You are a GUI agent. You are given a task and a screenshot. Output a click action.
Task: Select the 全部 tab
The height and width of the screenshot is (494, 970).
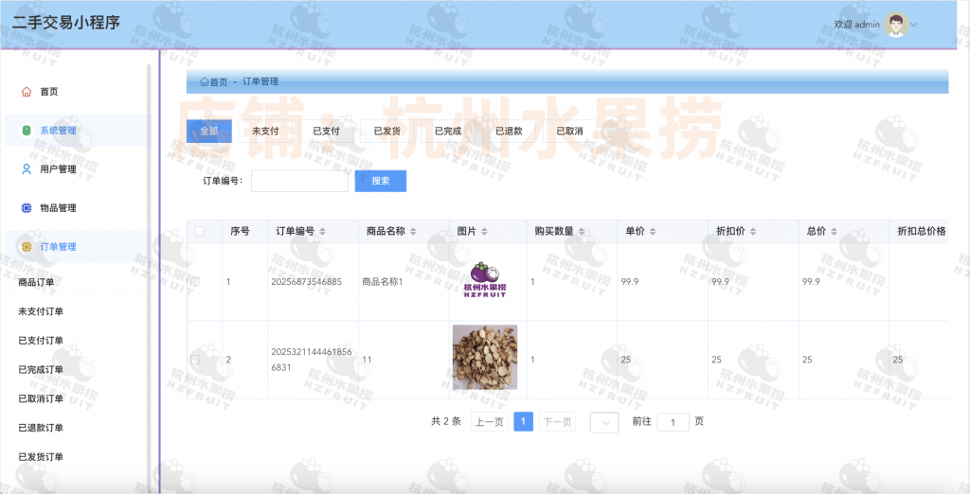209,132
